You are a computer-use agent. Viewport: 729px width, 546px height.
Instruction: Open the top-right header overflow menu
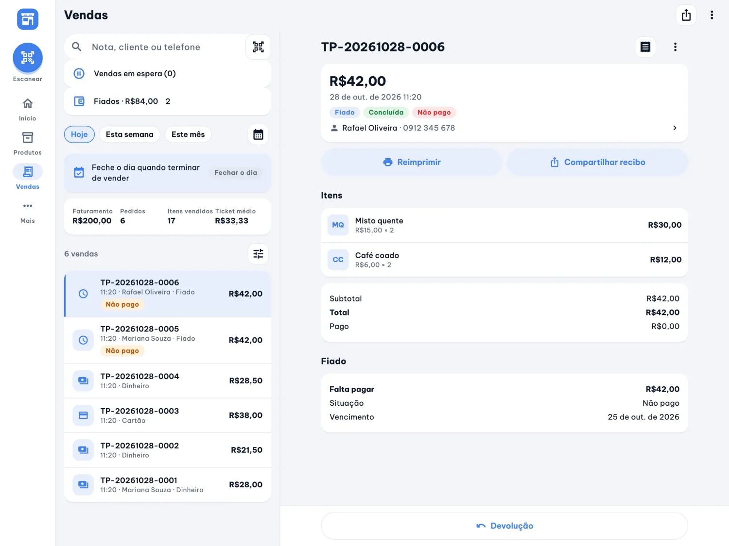[x=712, y=15]
